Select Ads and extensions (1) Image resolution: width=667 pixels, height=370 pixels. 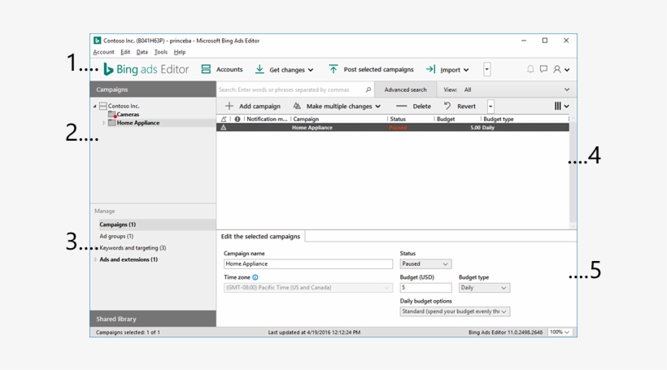coord(129,259)
